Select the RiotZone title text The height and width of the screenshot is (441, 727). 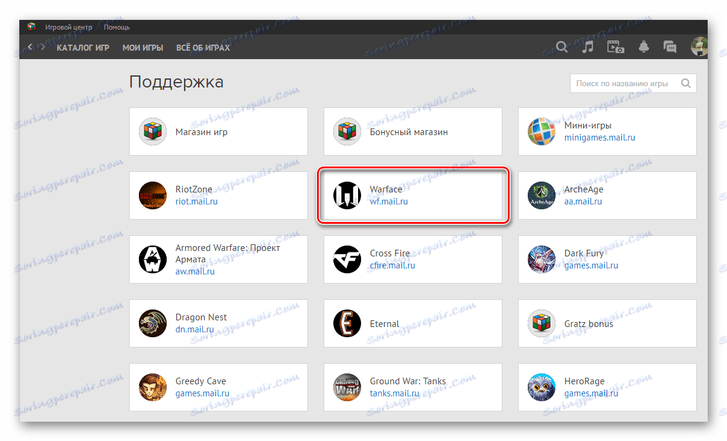[x=194, y=189]
